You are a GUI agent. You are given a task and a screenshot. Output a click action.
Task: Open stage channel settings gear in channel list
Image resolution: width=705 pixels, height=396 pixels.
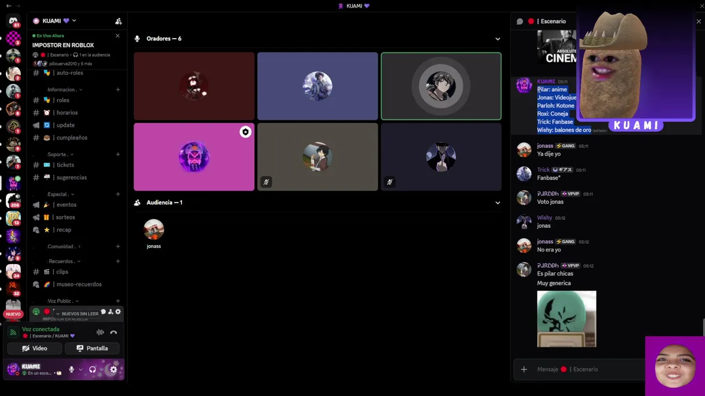(118, 312)
